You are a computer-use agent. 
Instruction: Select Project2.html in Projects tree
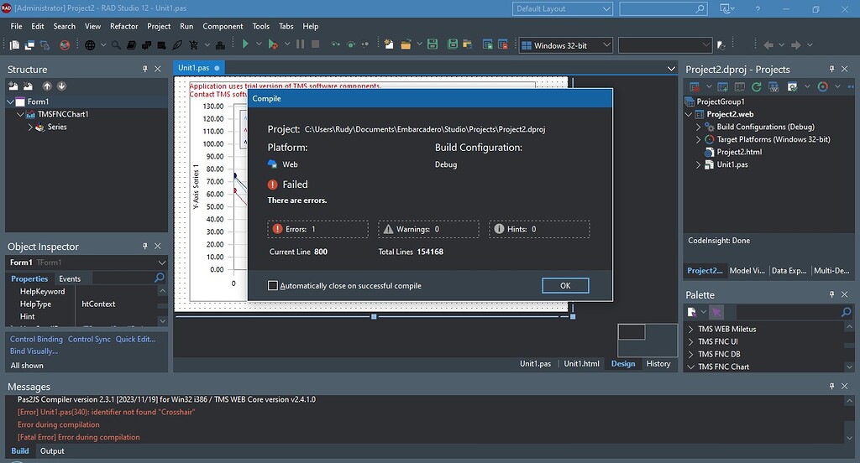point(739,152)
